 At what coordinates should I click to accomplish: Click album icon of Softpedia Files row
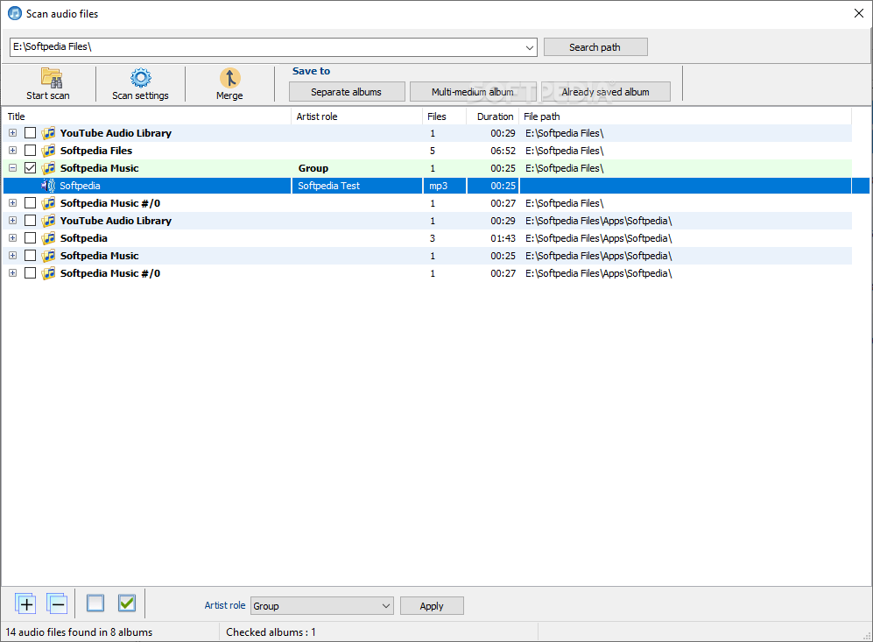point(48,151)
